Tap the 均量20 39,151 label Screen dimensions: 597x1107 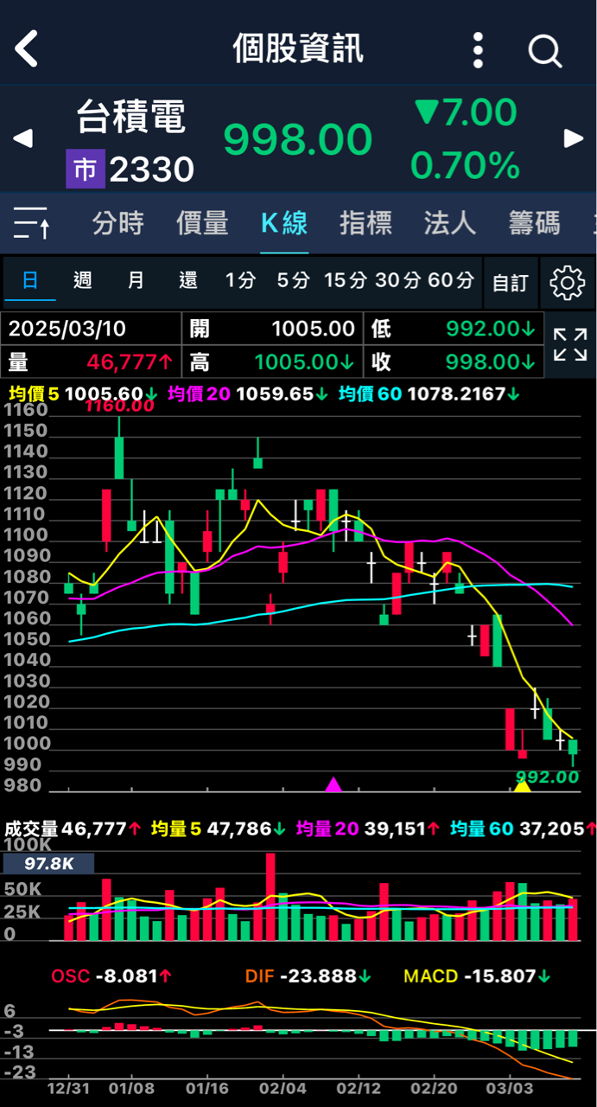click(368, 829)
